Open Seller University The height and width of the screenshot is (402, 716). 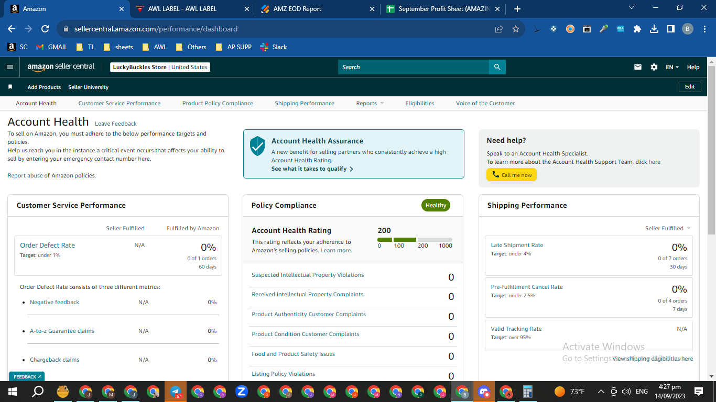tap(88, 87)
